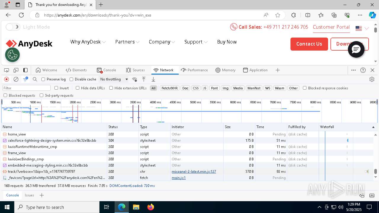Switch to Sources tab
The width and height of the screenshot is (379, 213).
(135, 70)
